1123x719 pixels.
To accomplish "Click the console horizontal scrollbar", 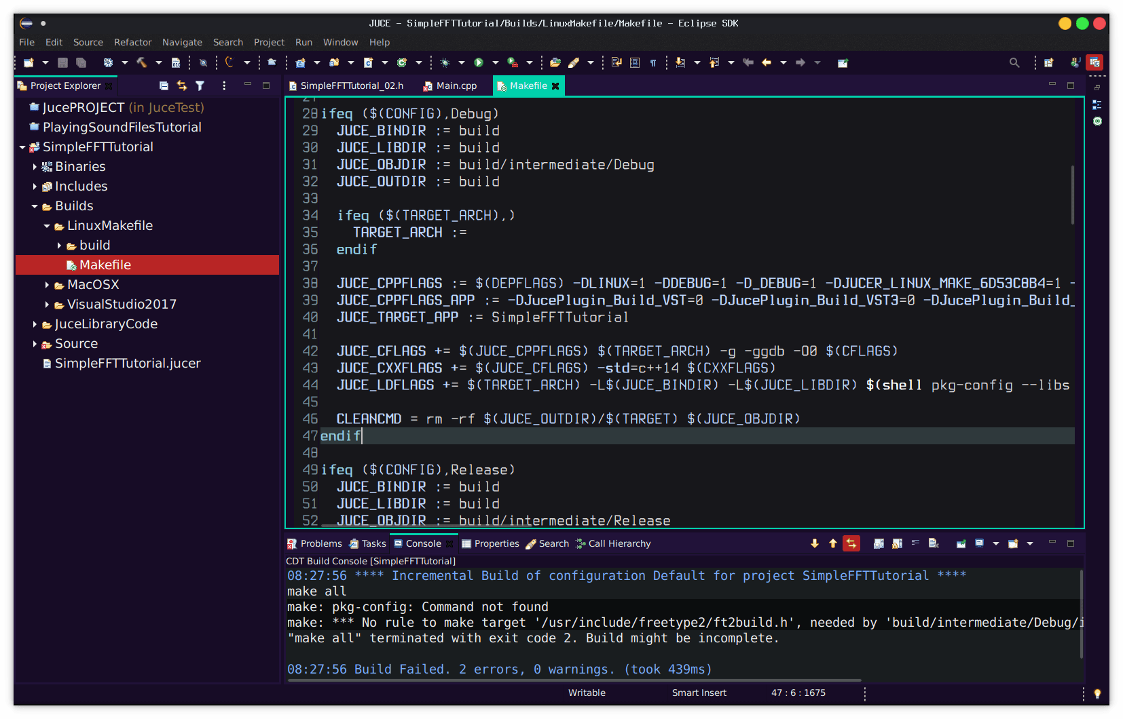I will [x=574, y=680].
